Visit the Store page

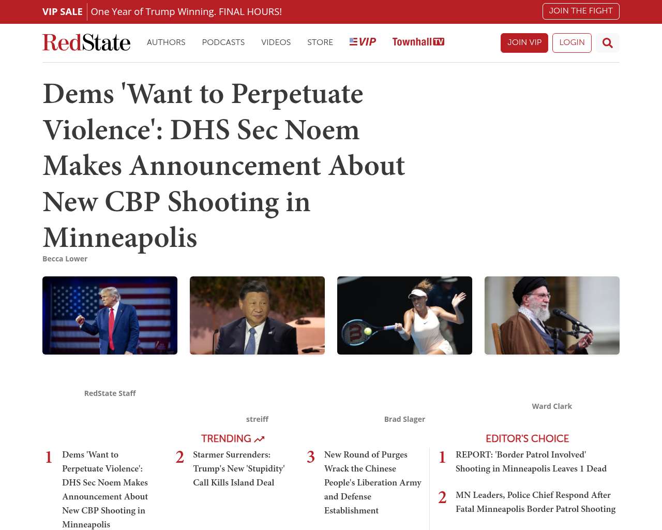tap(320, 42)
